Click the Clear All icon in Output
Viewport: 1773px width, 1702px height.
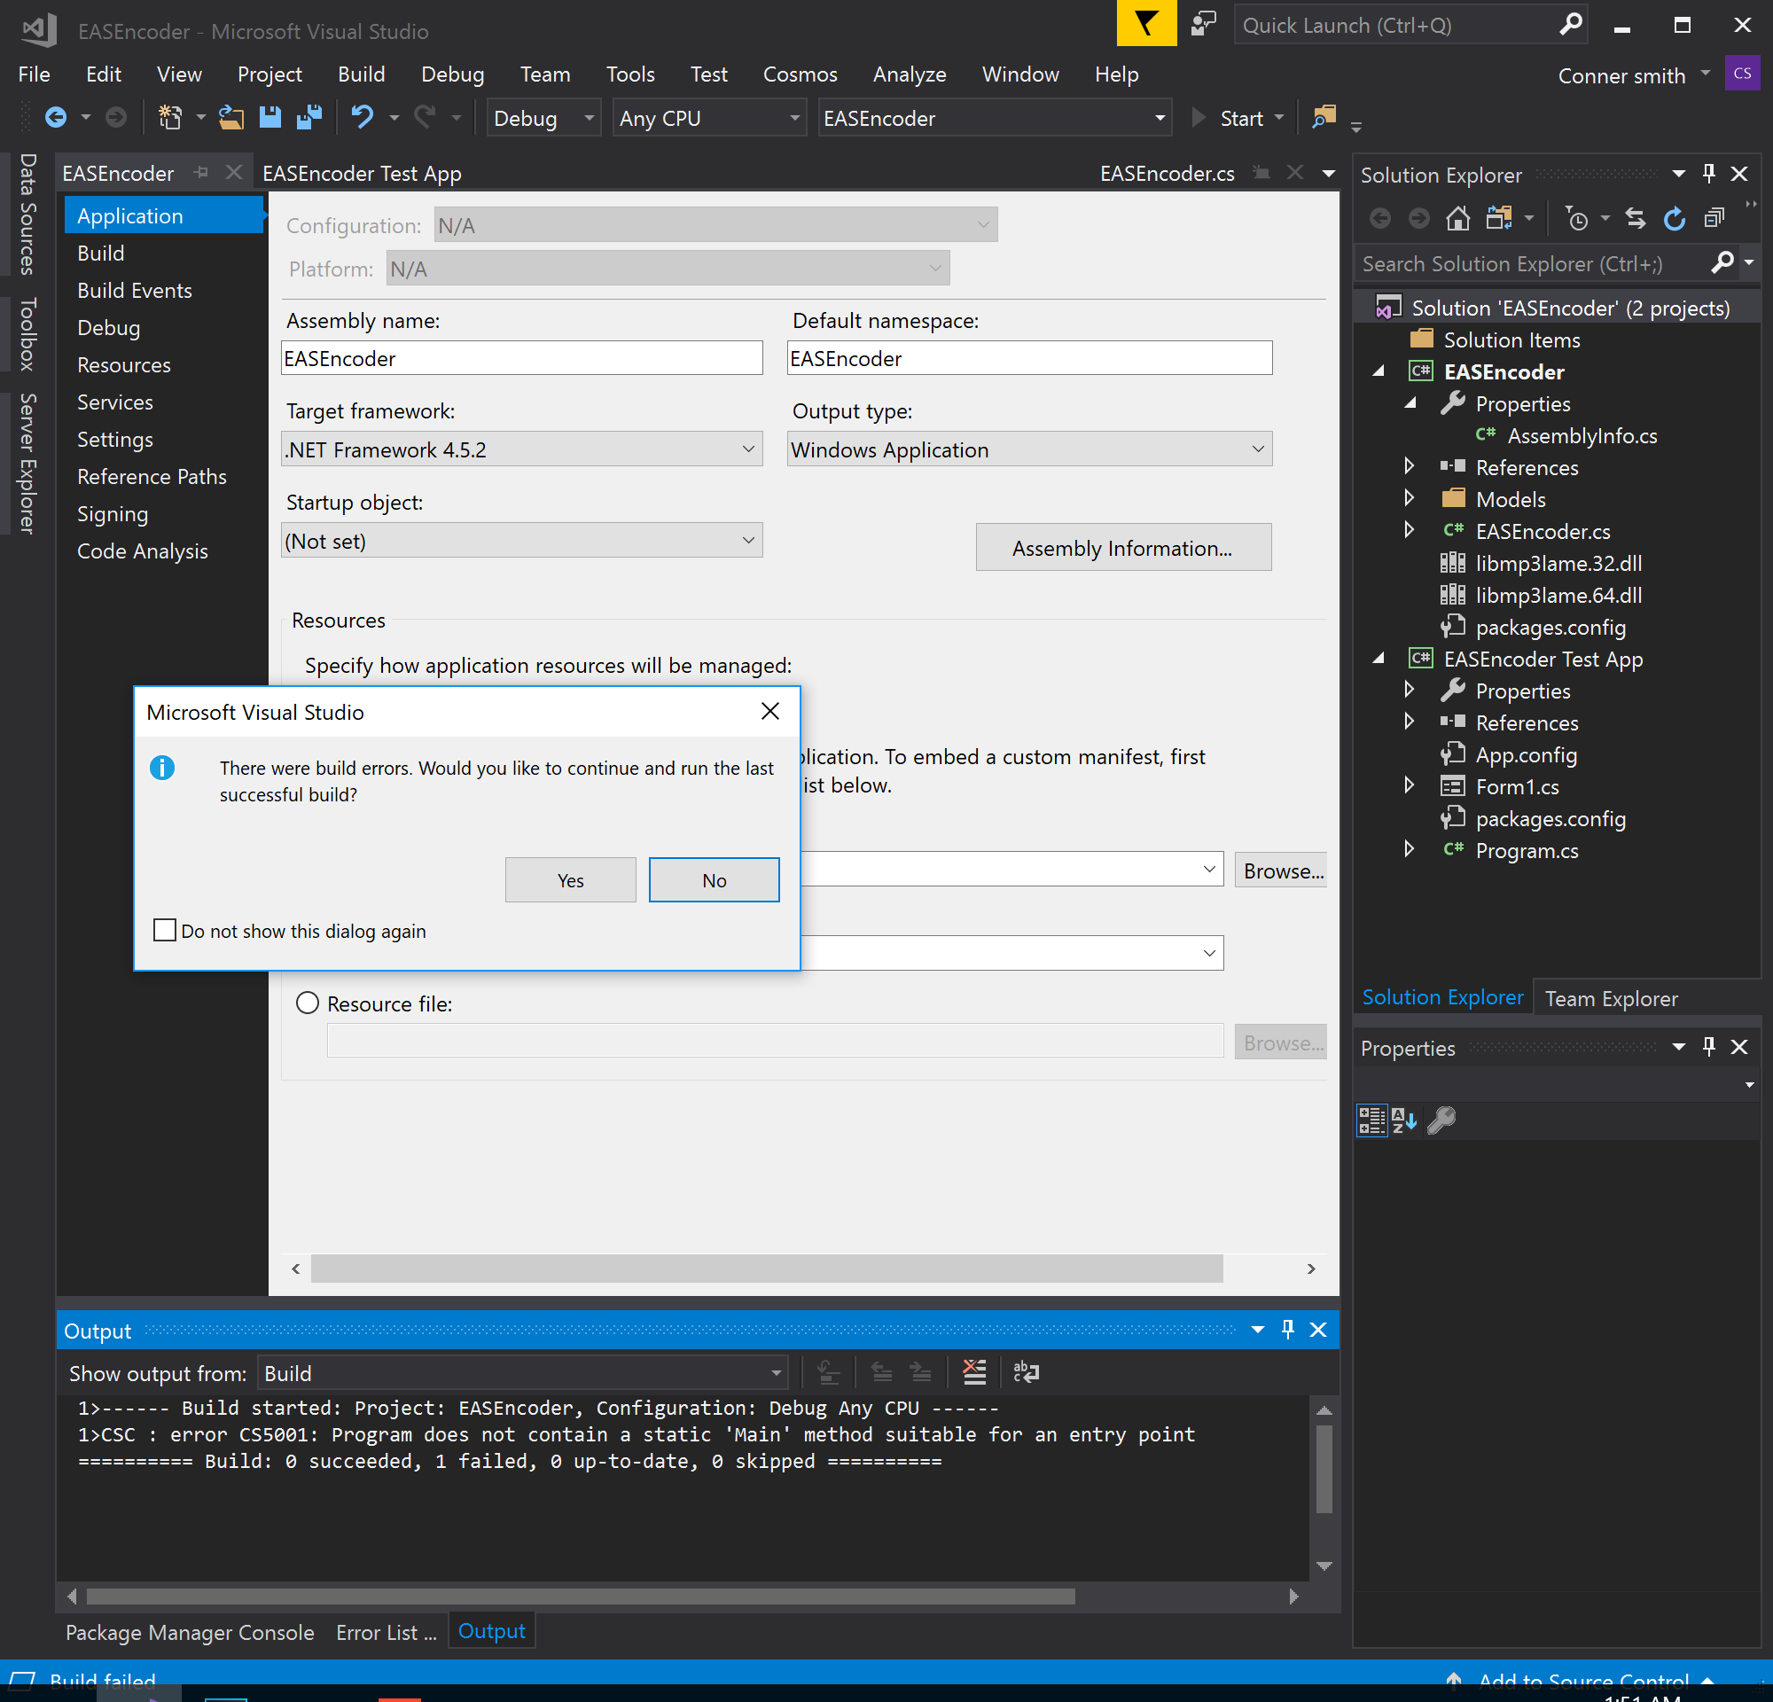(974, 1372)
